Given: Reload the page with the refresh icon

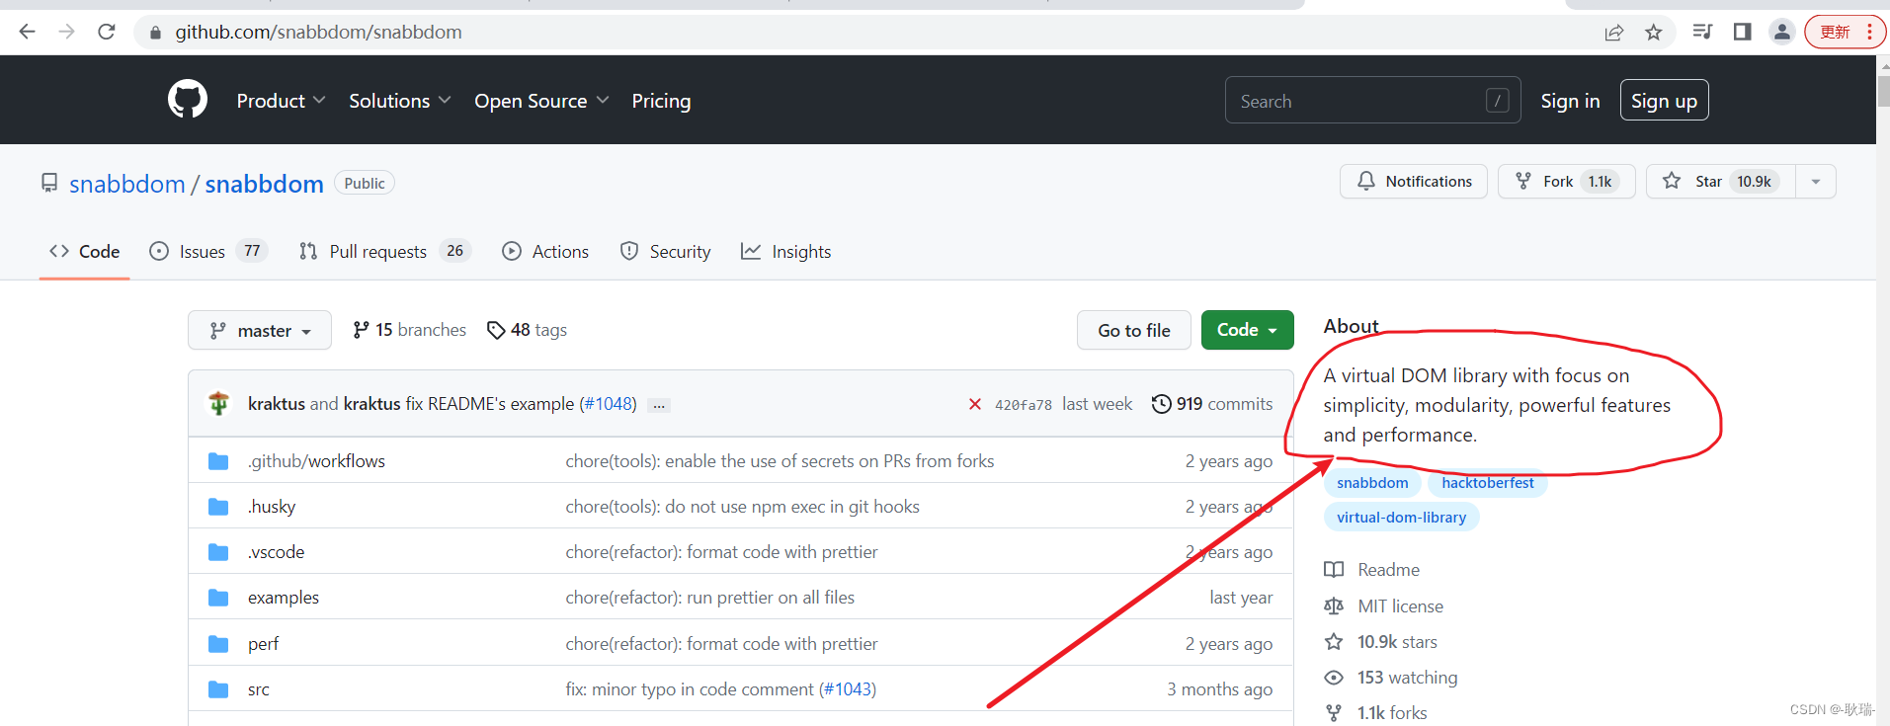Looking at the screenshot, I should pyautogui.click(x=107, y=32).
